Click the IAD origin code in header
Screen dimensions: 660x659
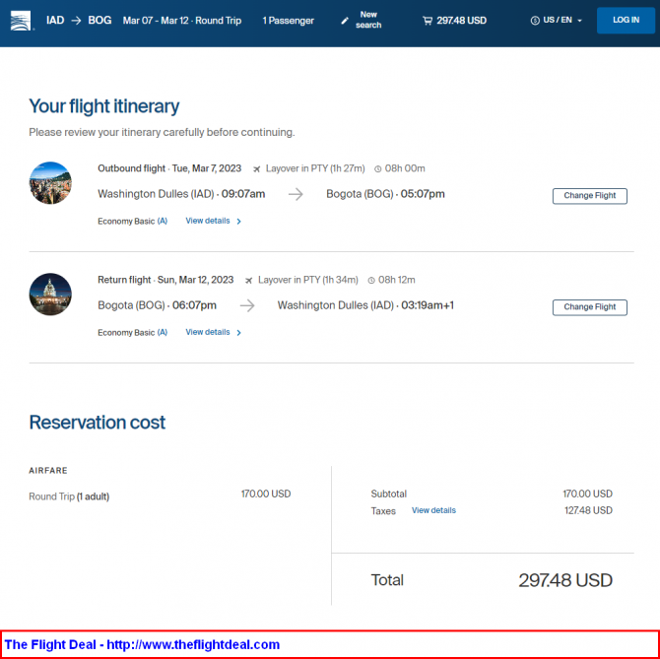[55, 21]
